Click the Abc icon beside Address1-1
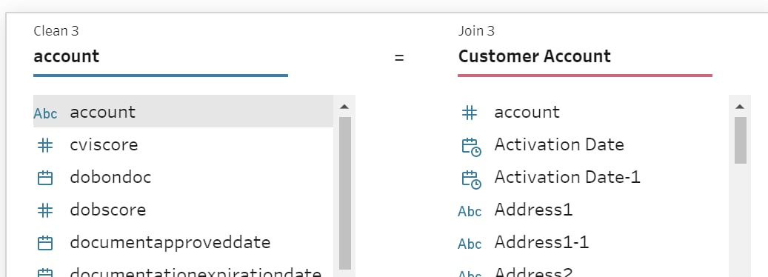The width and height of the screenshot is (768, 277). (470, 243)
